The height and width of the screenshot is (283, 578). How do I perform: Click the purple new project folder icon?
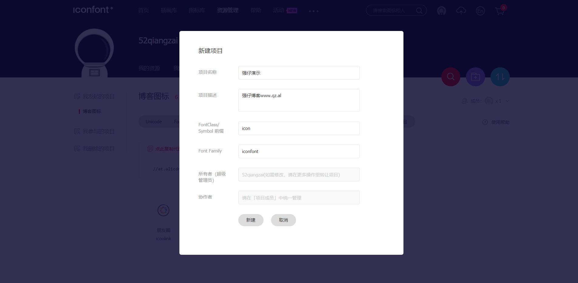click(475, 77)
